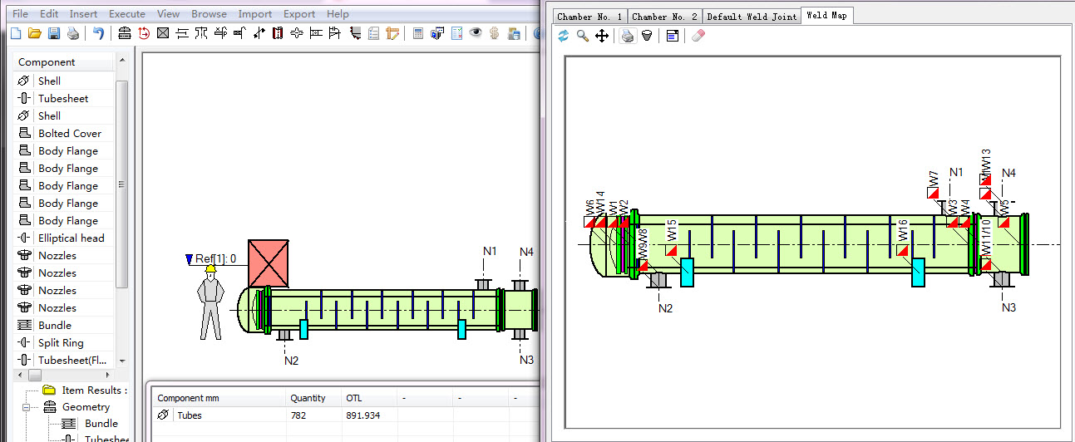The width and height of the screenshot is (1075, 442).
Task: Print from the main window toolbar
Action: click(x=72, y=33)
